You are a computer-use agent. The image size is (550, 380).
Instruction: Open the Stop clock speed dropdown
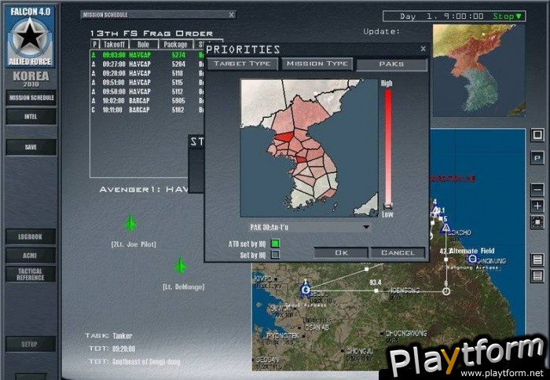[x=505, y=16]
